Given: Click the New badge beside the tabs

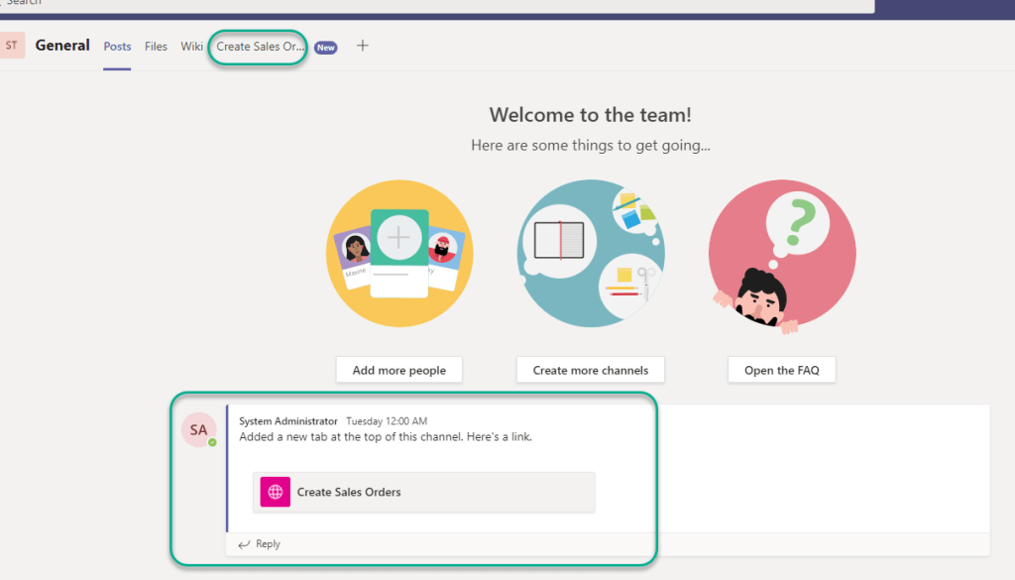Looking at the screenshot, I should click(325, 48).
